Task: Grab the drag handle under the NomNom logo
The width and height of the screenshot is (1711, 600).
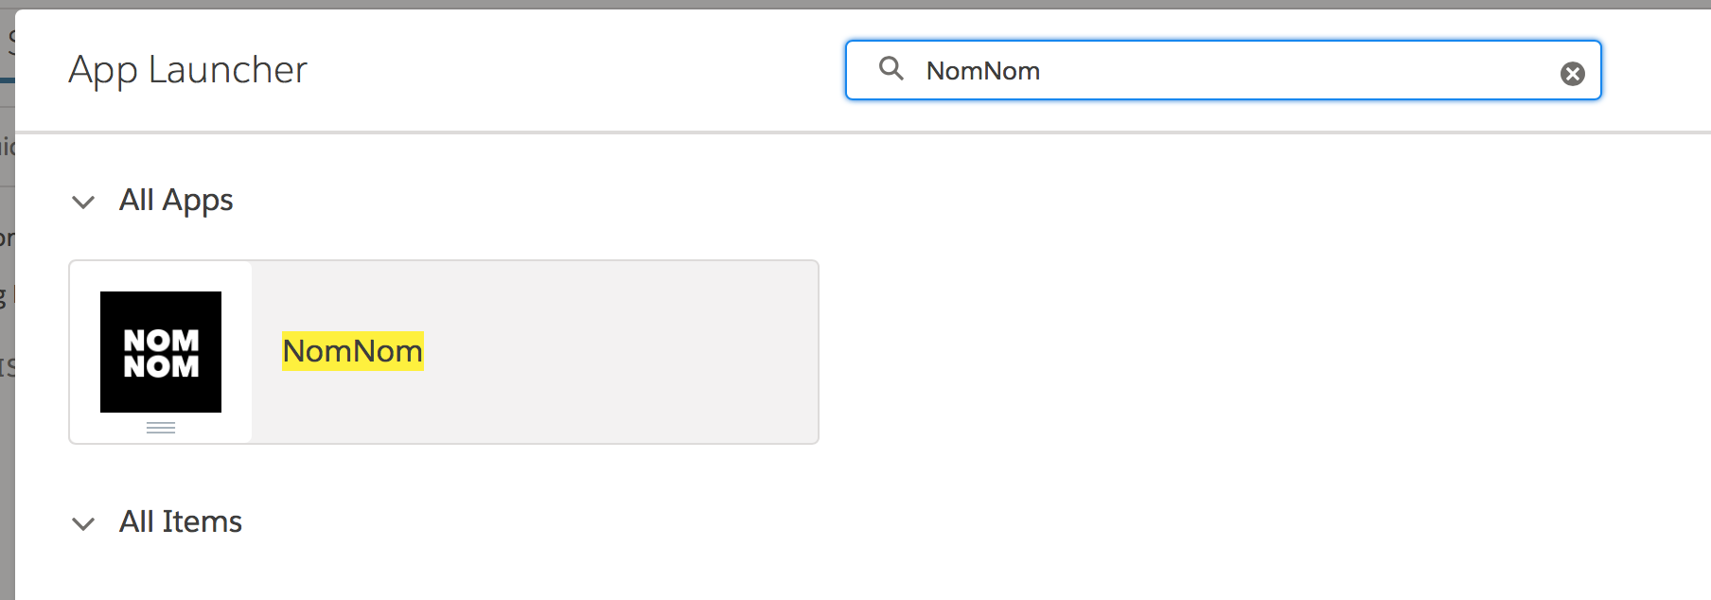Action: [161, 428]
